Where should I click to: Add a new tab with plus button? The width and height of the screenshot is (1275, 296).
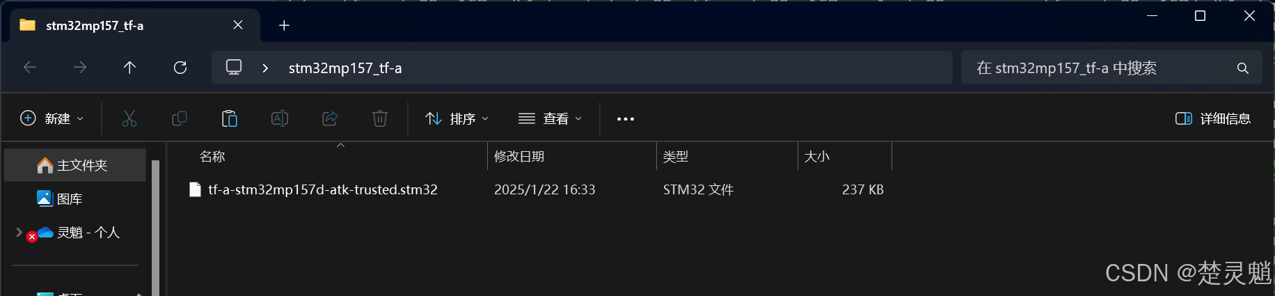click(284, 26)
